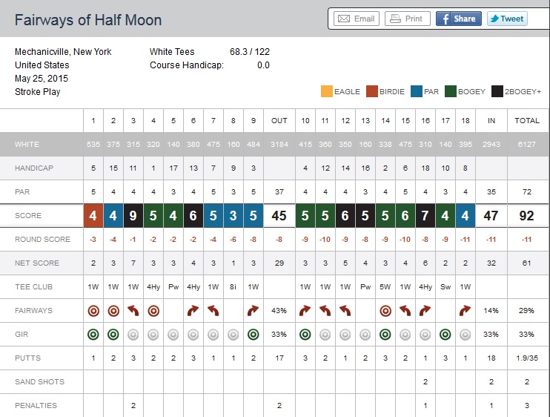Click missed-right fairway arrow on hole 6
Image resolution: width=550 pixels, height=417 pixels.
193,311
